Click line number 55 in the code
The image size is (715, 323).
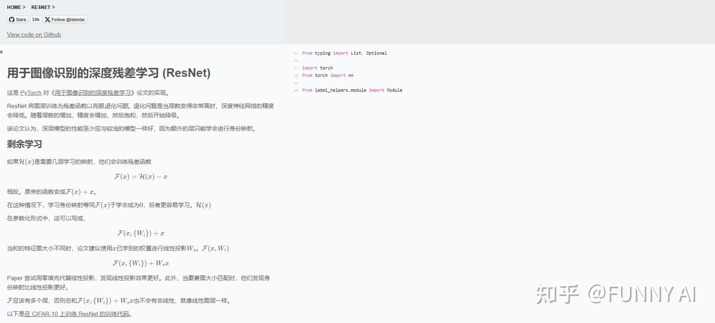click(x=296, y=53)
